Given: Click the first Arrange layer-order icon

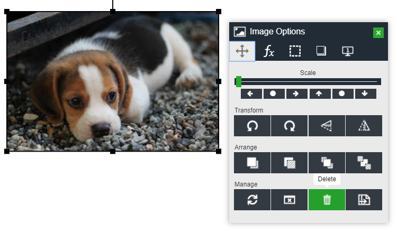Looking at the screenshot, I should pos(252,163).
